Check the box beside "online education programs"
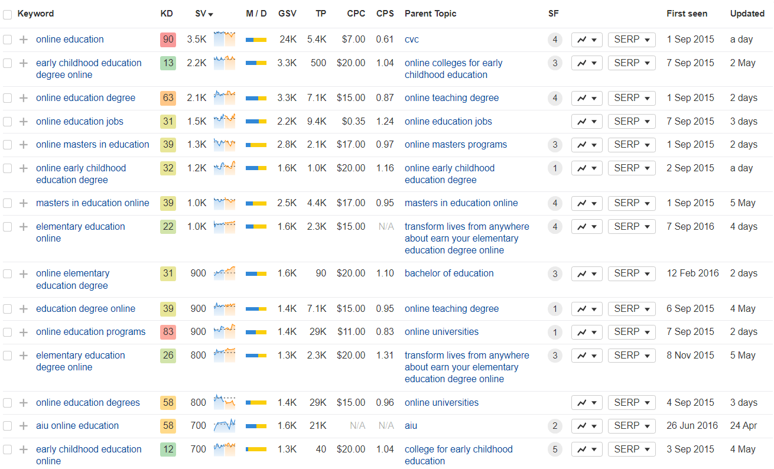 click(8, 331)
